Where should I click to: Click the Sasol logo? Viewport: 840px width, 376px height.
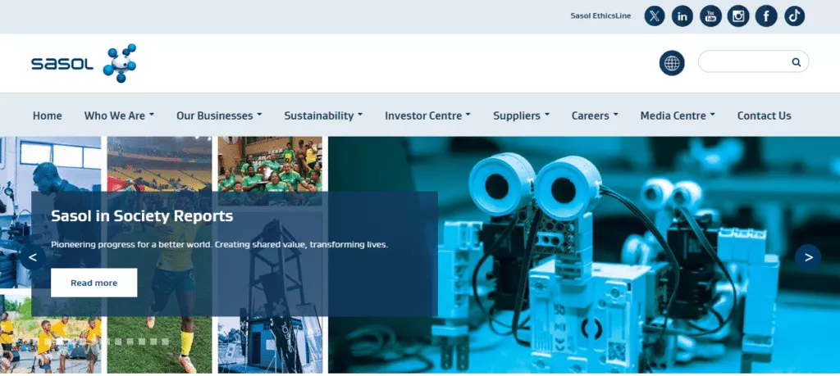84,63
